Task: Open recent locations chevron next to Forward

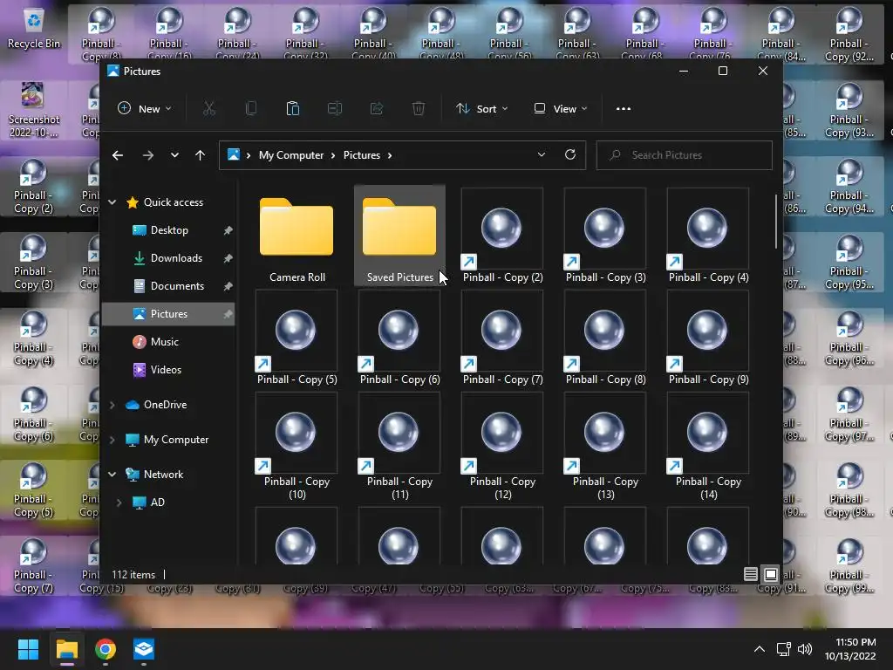Action: pos(174,155)
